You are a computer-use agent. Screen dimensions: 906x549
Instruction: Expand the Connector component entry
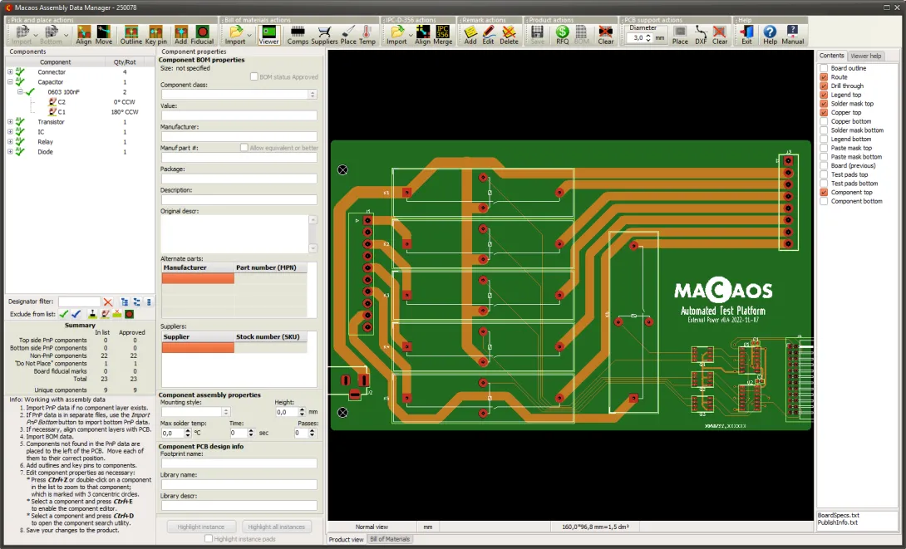[x=10, y=72]
